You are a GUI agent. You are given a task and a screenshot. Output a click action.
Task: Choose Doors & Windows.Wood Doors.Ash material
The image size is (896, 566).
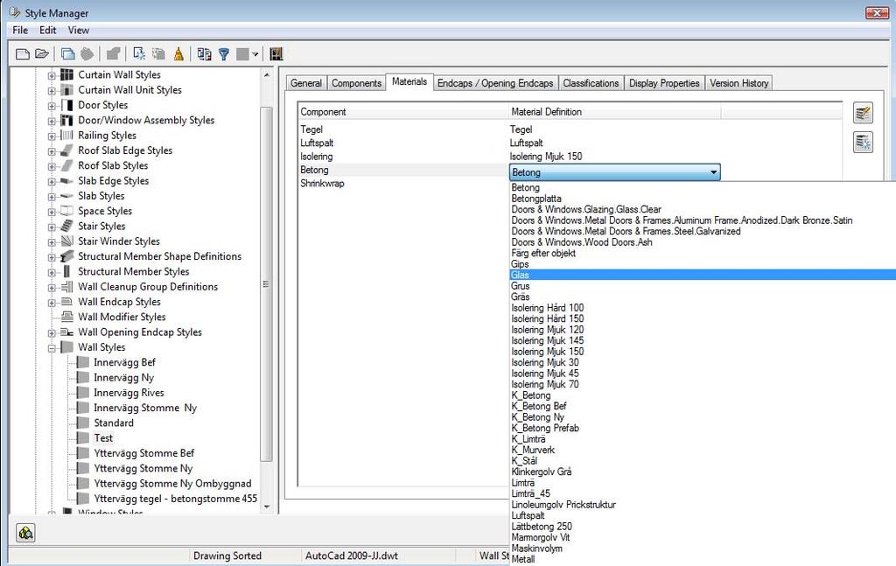pyautogui.click(x=582, y=242)
